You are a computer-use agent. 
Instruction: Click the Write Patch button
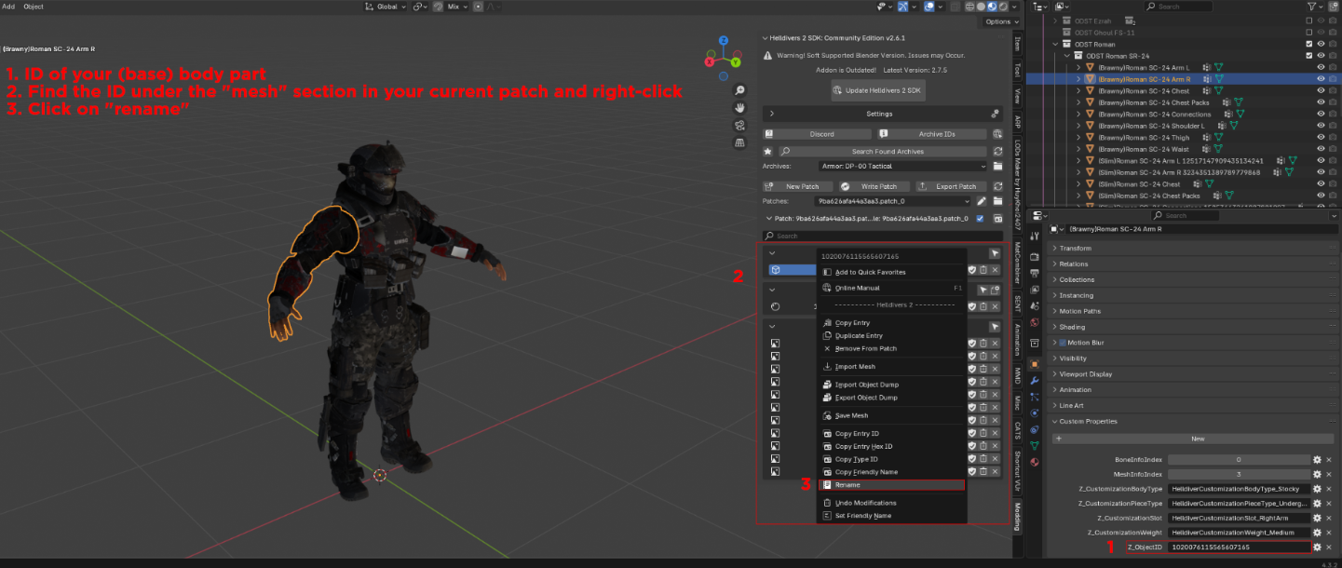coord(874,186)
